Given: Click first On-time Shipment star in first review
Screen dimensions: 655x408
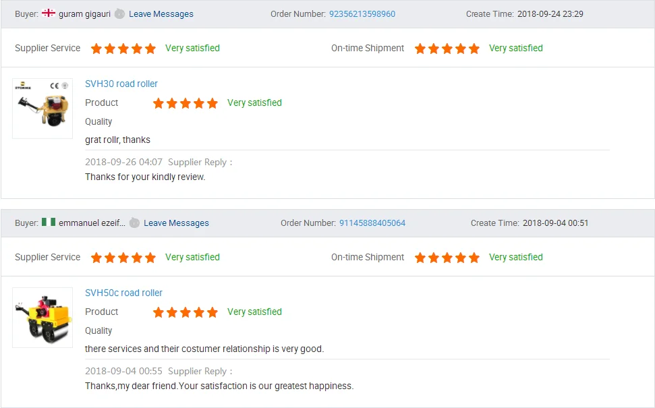Looking at the screenshot, I should click(420, 49).
